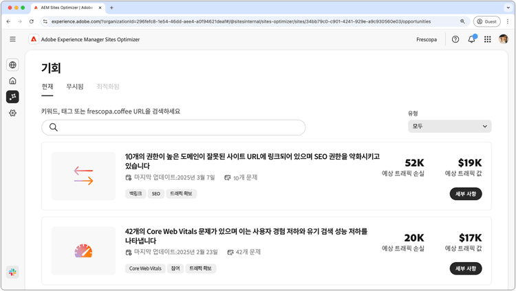The width and height of the screenshot is (516, 291).
Task: Click the 42개 문제 count text
Action: [x=248, y=252]
